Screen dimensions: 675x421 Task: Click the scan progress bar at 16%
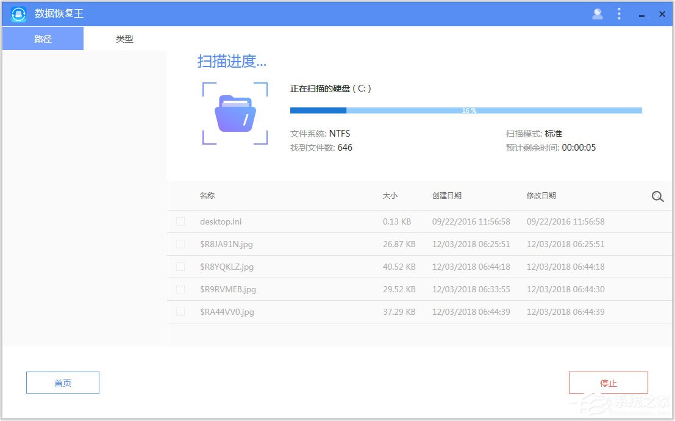click(x=465, y=110)
